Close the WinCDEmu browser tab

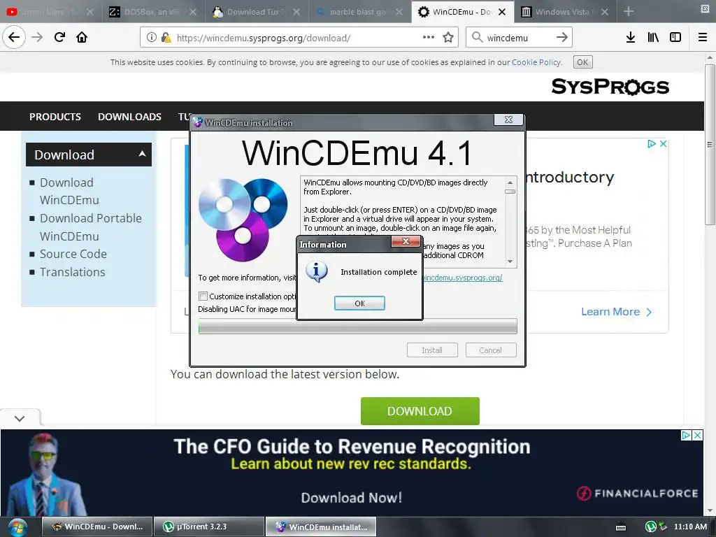pyautogui.click(x=502, y=12)
